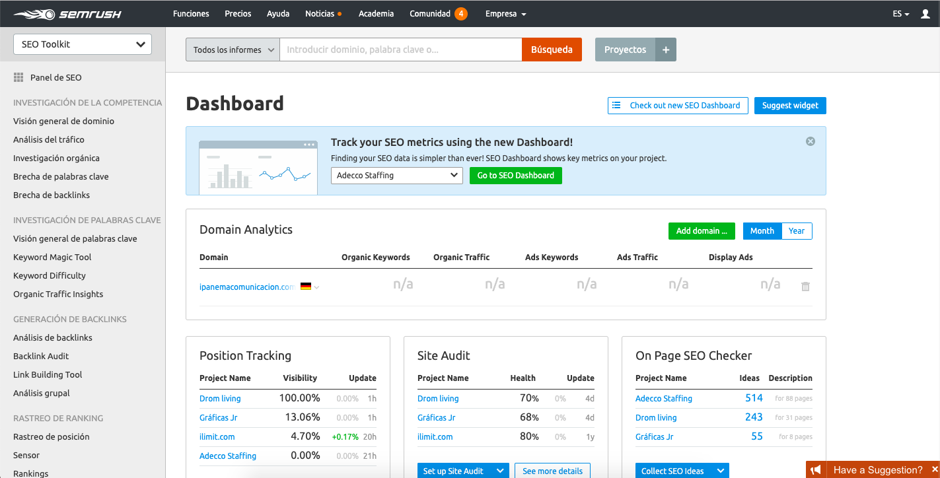Screen dimensions: 940x478
Task: Switch Domain Analytics to Year view
Action: pos(797,231)
